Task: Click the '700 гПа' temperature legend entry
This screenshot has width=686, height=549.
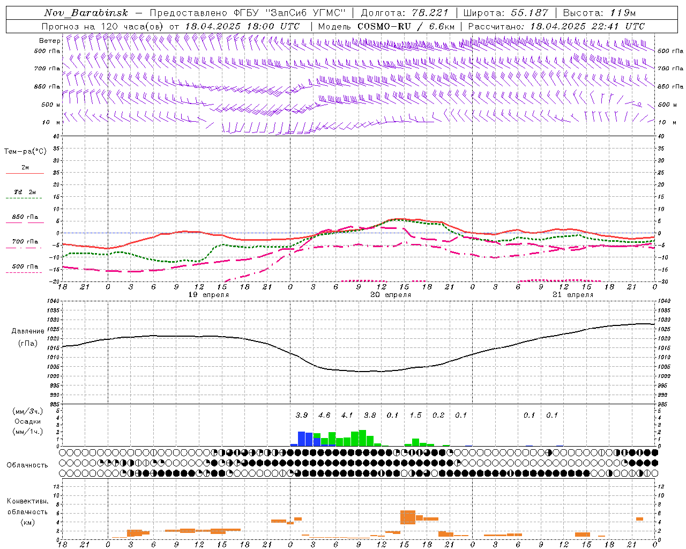Action: 25,242
